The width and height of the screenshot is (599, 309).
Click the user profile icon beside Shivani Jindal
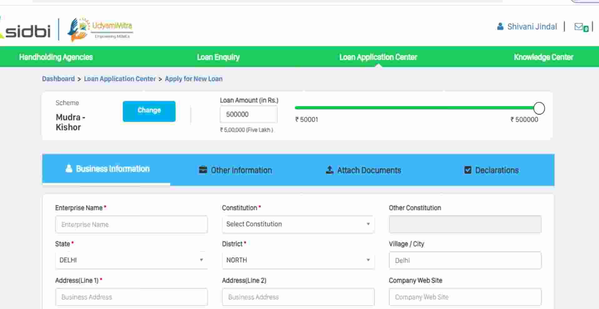500,27
